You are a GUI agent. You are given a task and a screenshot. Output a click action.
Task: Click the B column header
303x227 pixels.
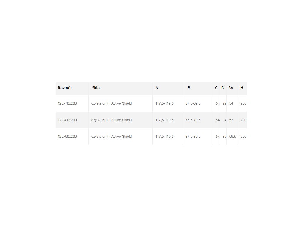click(x=189, y=88)
